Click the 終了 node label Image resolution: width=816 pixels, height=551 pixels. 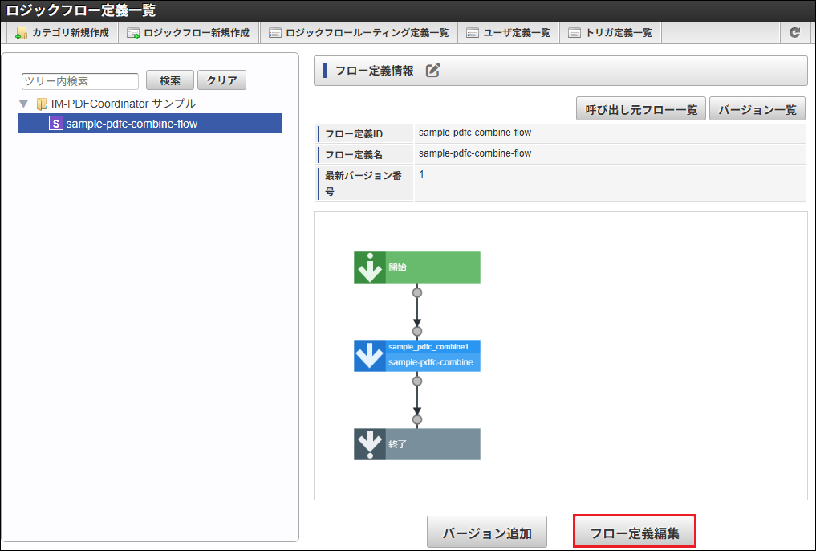point(398,444)
